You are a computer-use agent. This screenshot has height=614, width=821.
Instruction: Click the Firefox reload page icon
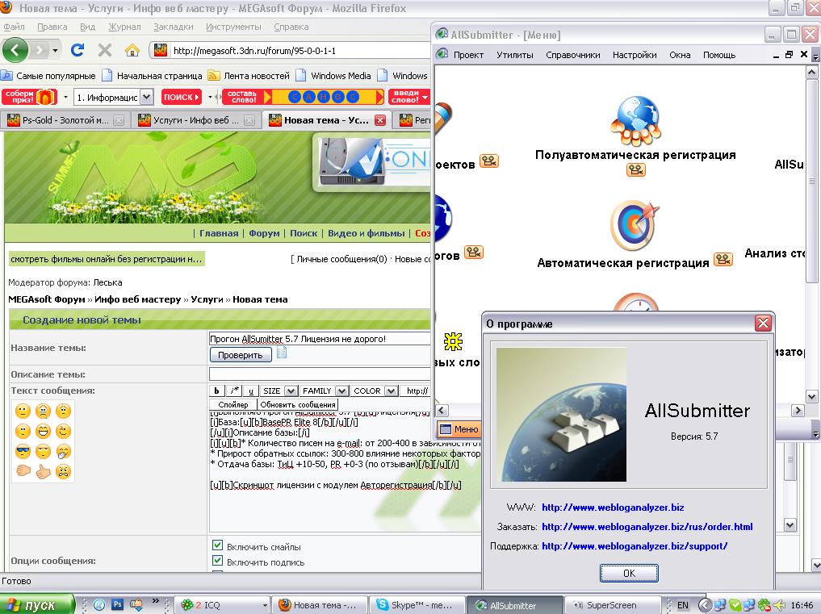click(x=77, y=50)
